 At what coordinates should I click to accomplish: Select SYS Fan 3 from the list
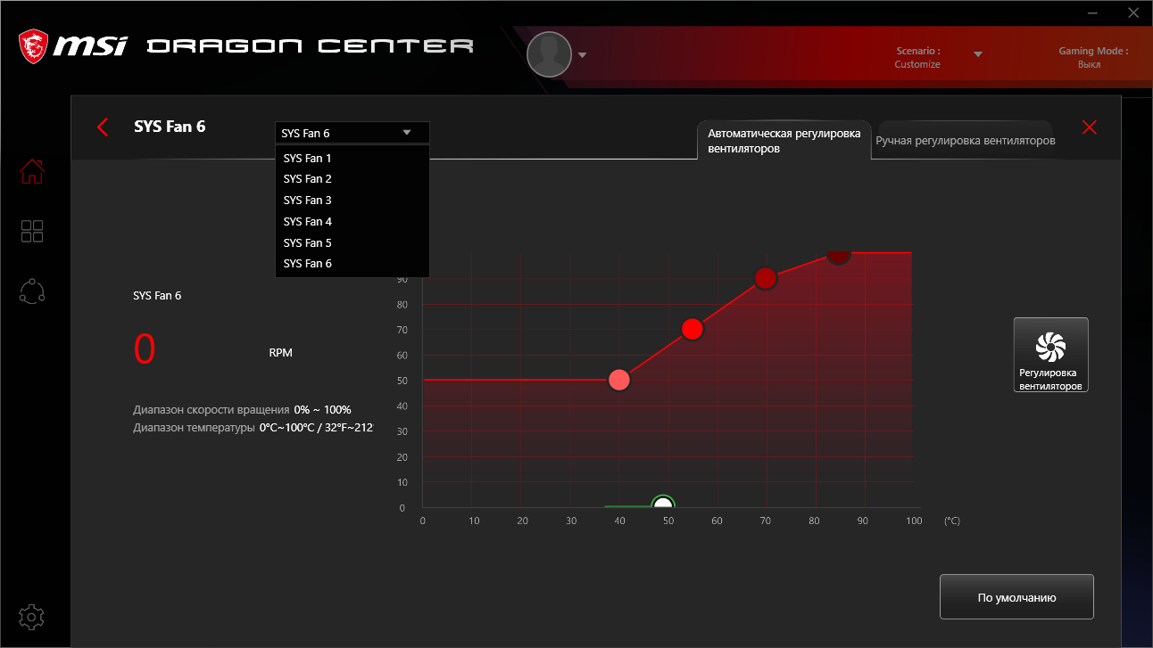(353, 201)
